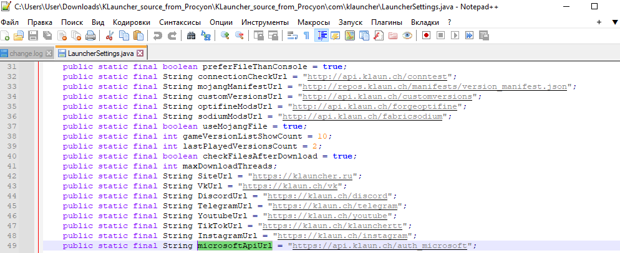Toggle Word wrap in the toolbar
Viewport: 620px width, 253px height.
(x=293, y=36)
